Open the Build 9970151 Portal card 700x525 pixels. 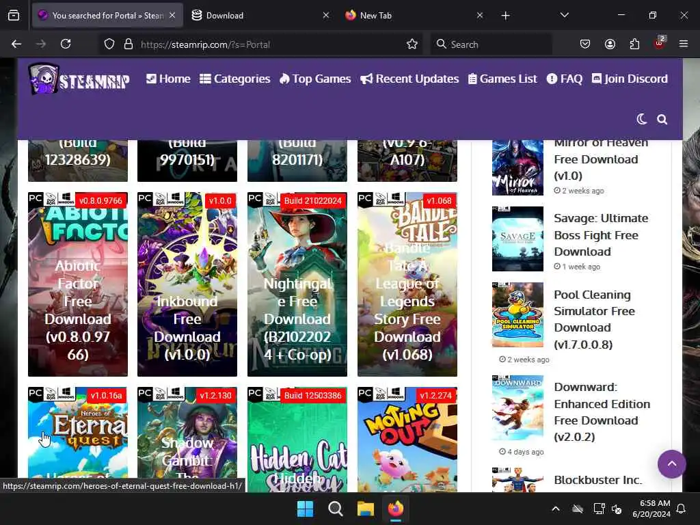(x=187, y=161)
